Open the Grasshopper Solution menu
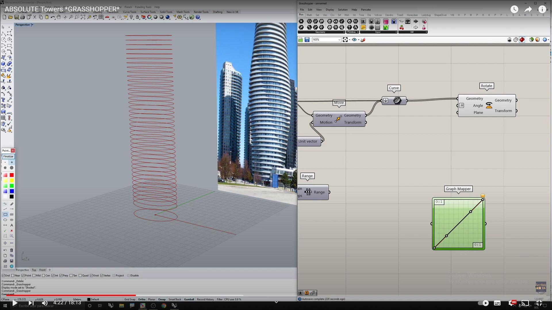 click(342, 10)
